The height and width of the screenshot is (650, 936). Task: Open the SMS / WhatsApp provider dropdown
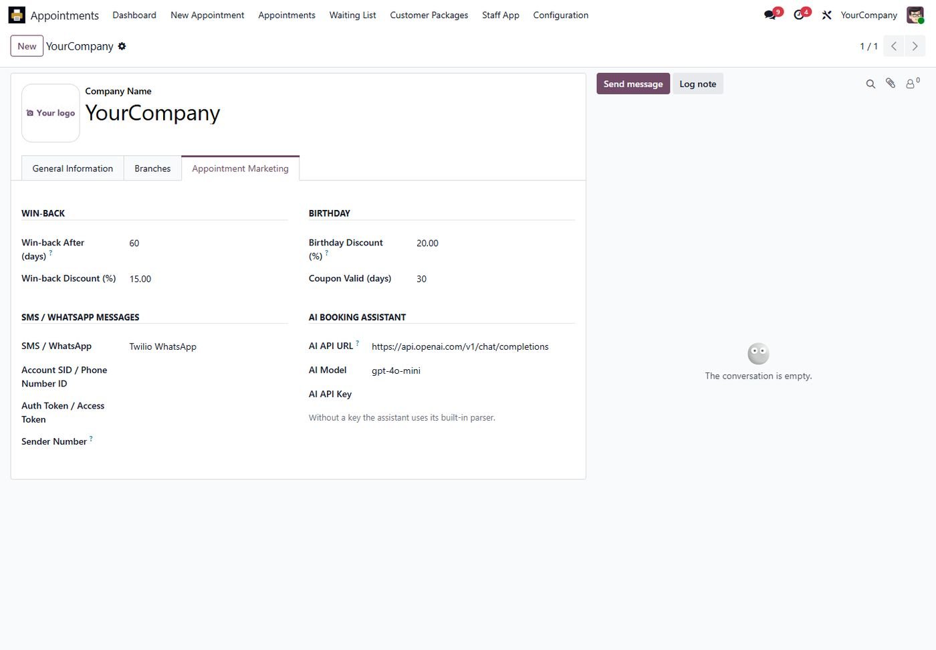(x=208, y=346)
